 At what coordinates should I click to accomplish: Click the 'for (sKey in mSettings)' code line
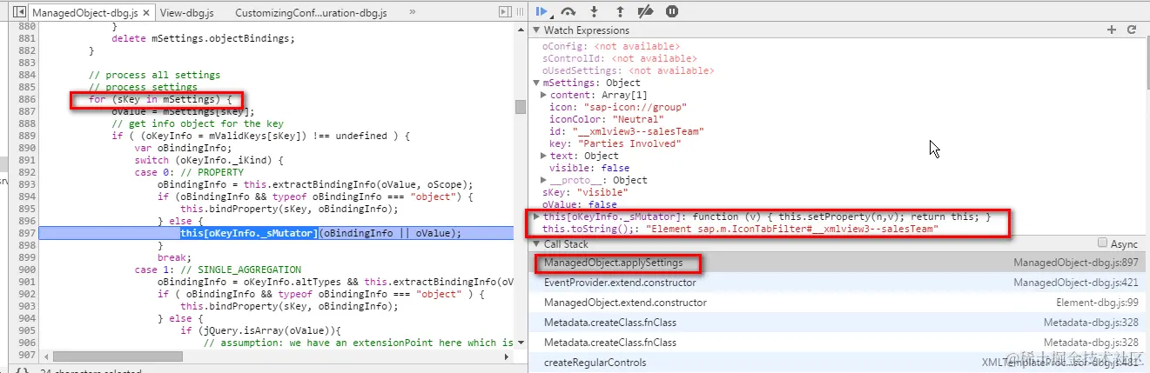point(161,100)
